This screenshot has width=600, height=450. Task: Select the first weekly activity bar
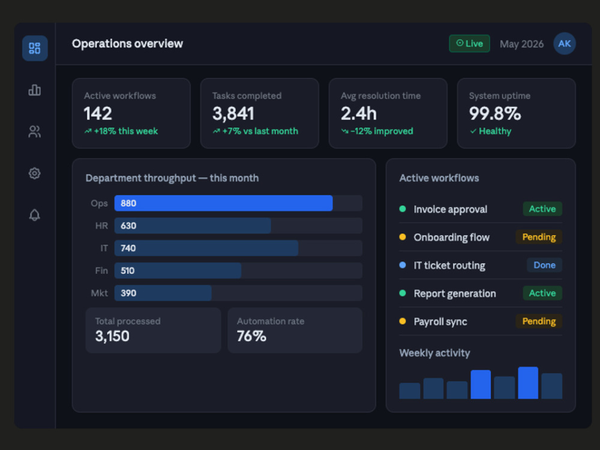pos(410,391)
